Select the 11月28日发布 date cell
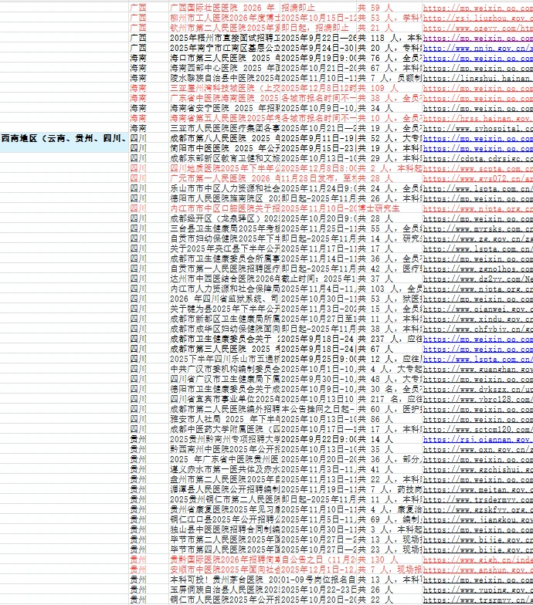The width and height of the screenshot is (533, 605). click(318, 178)
